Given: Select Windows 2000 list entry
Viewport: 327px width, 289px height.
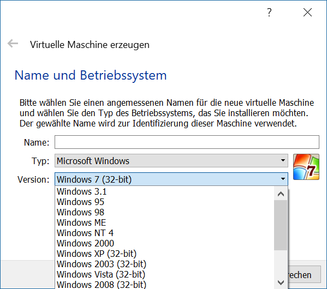Looking at the screenshot, I should 165,243.
